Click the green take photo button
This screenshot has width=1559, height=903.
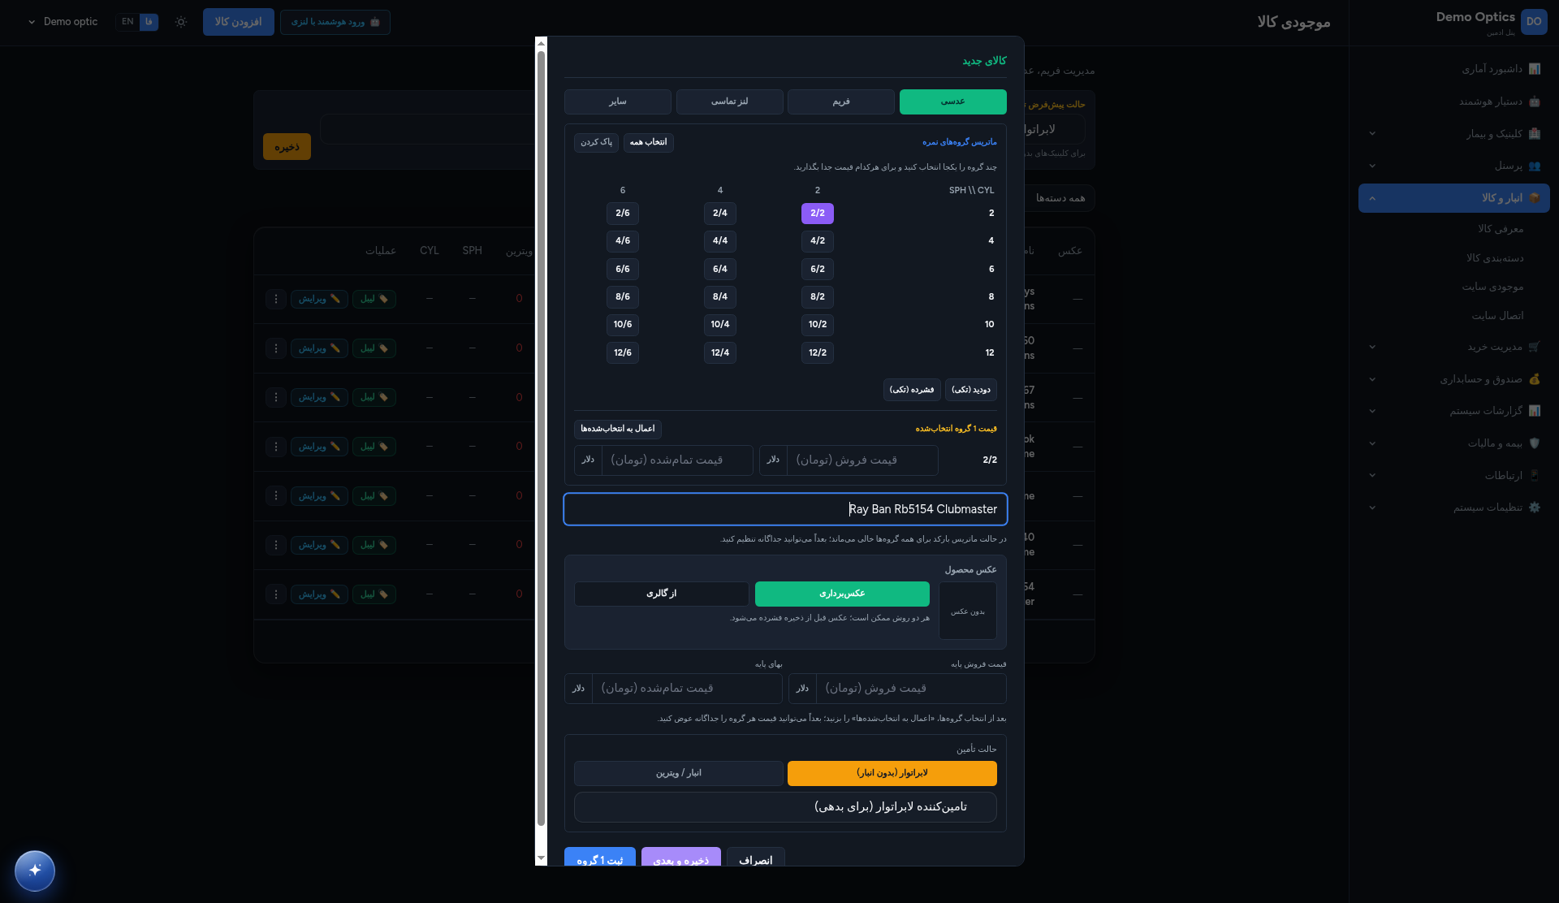click(x=842, y=594)
